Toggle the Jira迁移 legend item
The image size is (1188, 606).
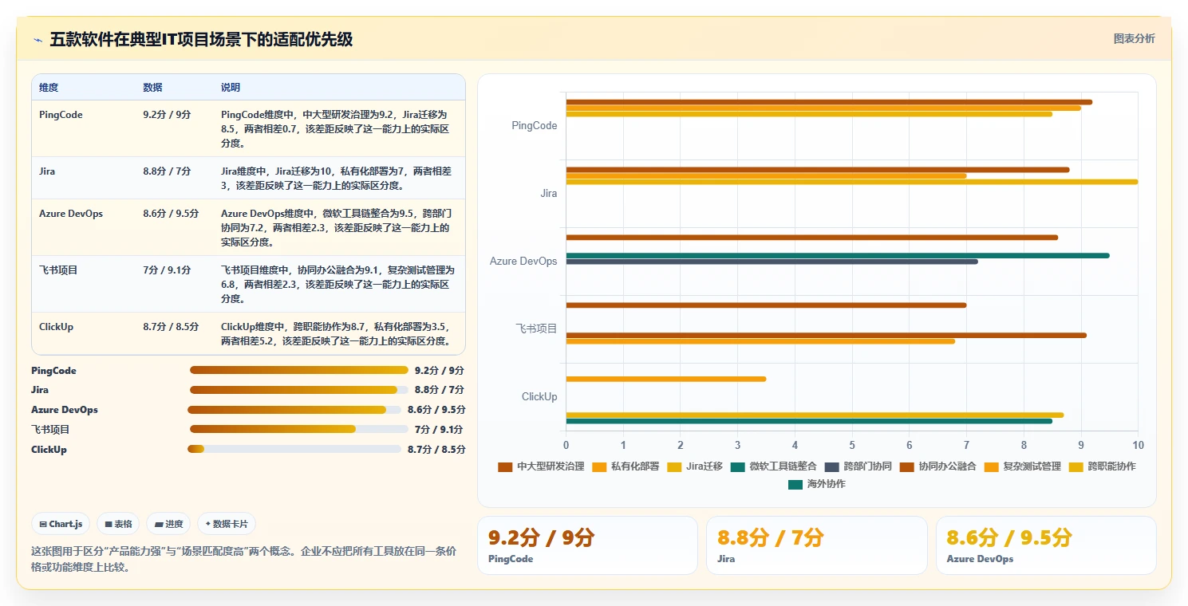695,466
